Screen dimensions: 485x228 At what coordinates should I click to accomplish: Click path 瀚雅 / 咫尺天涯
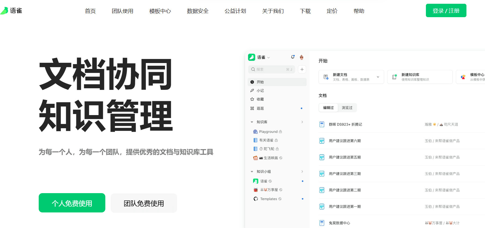point(441,124)
